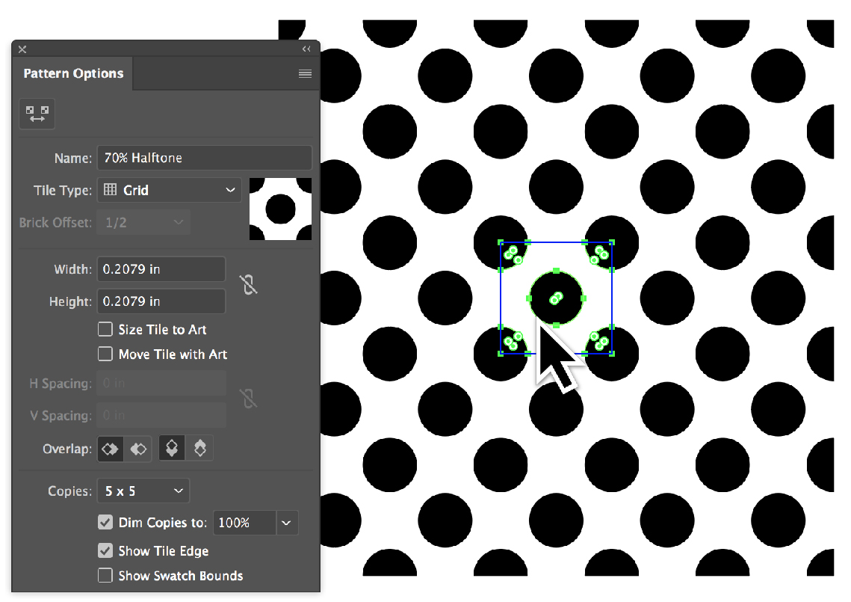Select the Pattern Options tab
This screenshot has height=602, width=851.
coord(72,73)
